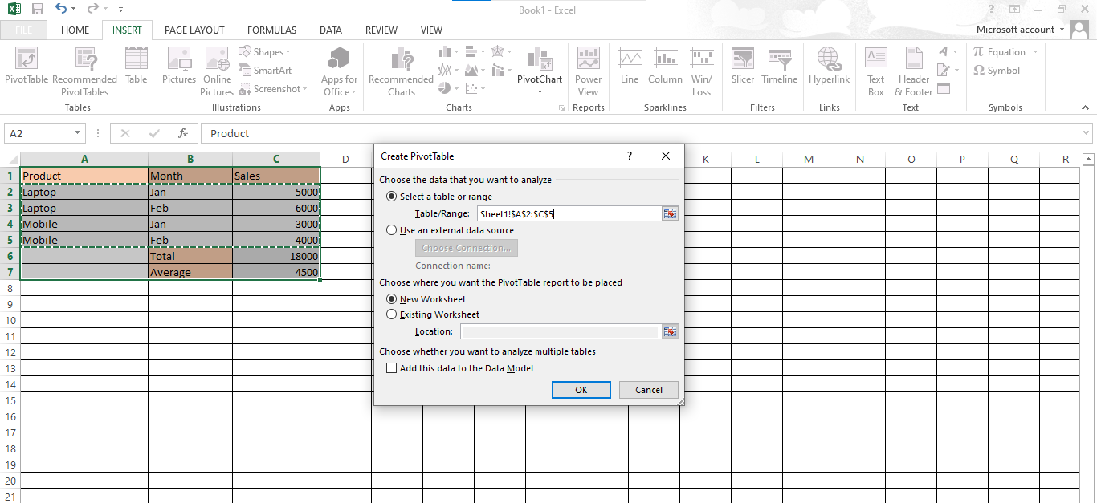Choose Use an external data source
1097x503 pixels.
point(392,230)
